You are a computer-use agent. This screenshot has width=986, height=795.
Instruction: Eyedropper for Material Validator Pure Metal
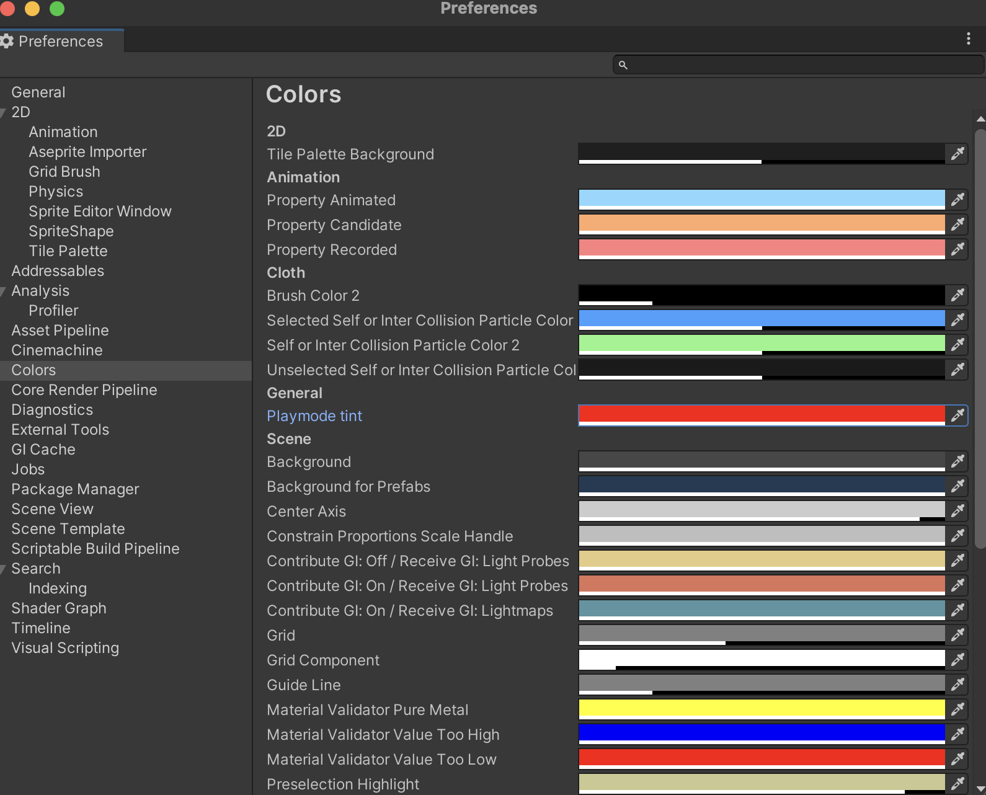click(x=957, y=709)
